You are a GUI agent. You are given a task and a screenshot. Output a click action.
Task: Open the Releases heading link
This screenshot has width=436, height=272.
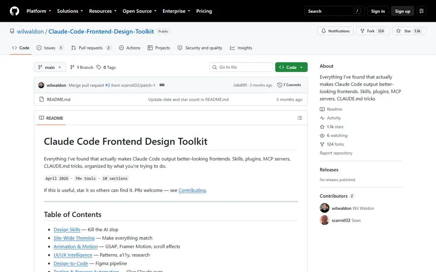(329, 170)
